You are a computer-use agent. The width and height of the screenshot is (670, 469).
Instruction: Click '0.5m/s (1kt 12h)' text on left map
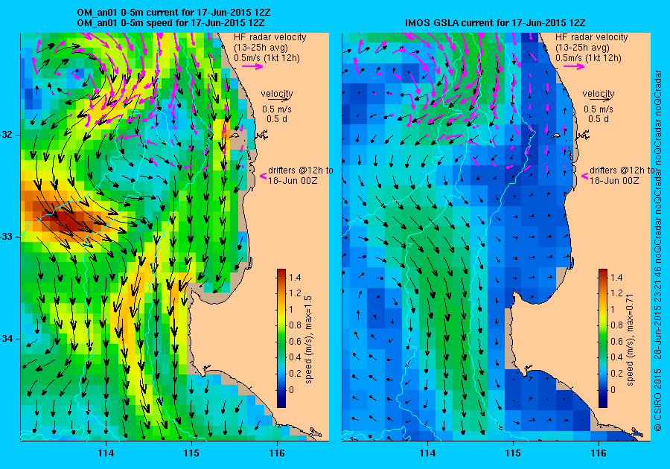[x=267, y=57]
